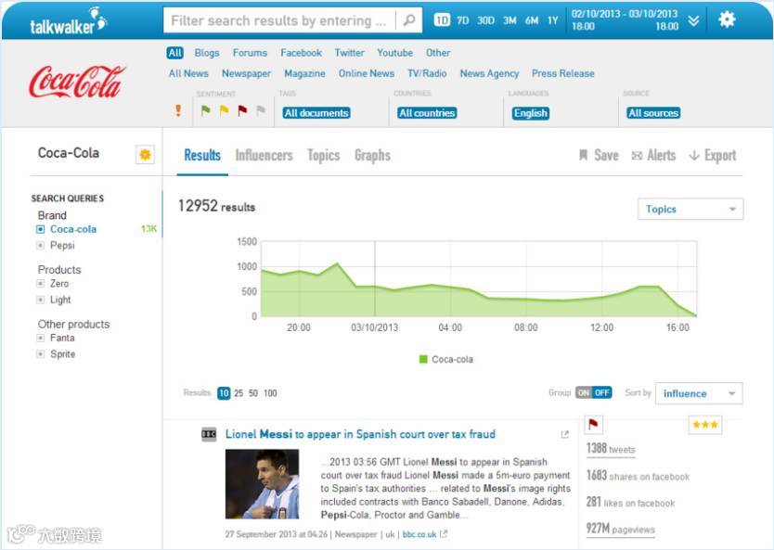Select the All media type filter
The height and width of the screenshot is (550, 774).
click(174, 53)
